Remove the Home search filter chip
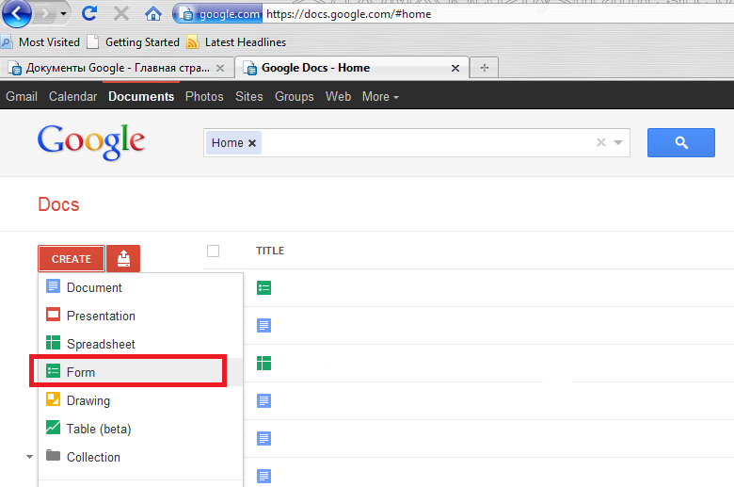The width and height of the screenshot is (734, 487). [x=252, y=143]
